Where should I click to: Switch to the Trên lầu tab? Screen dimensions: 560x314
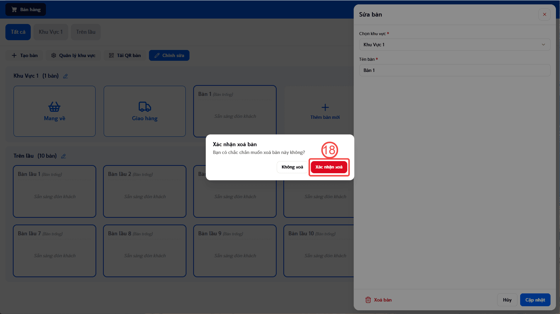86,32
